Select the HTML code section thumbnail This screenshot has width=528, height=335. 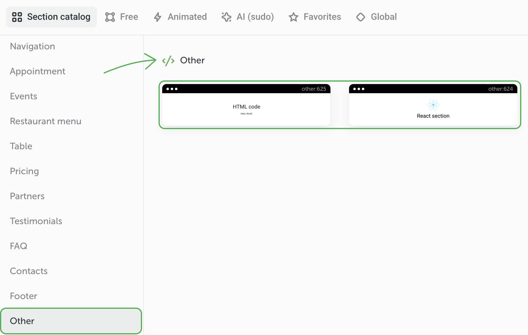point(246,109)
